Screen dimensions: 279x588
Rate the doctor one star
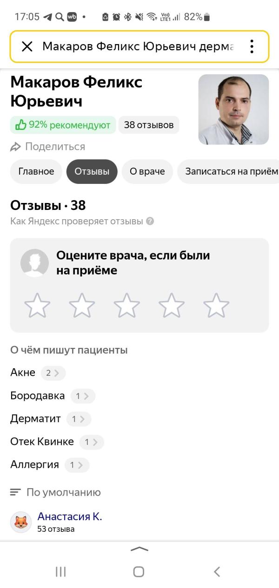click(x=37, y=305)
